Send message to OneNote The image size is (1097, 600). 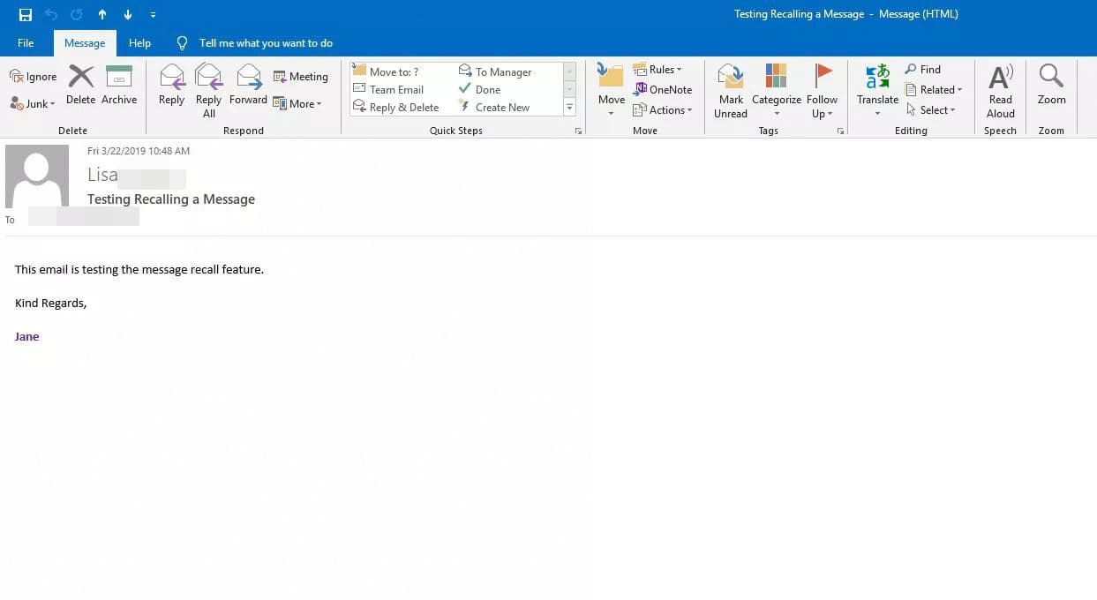663,89
